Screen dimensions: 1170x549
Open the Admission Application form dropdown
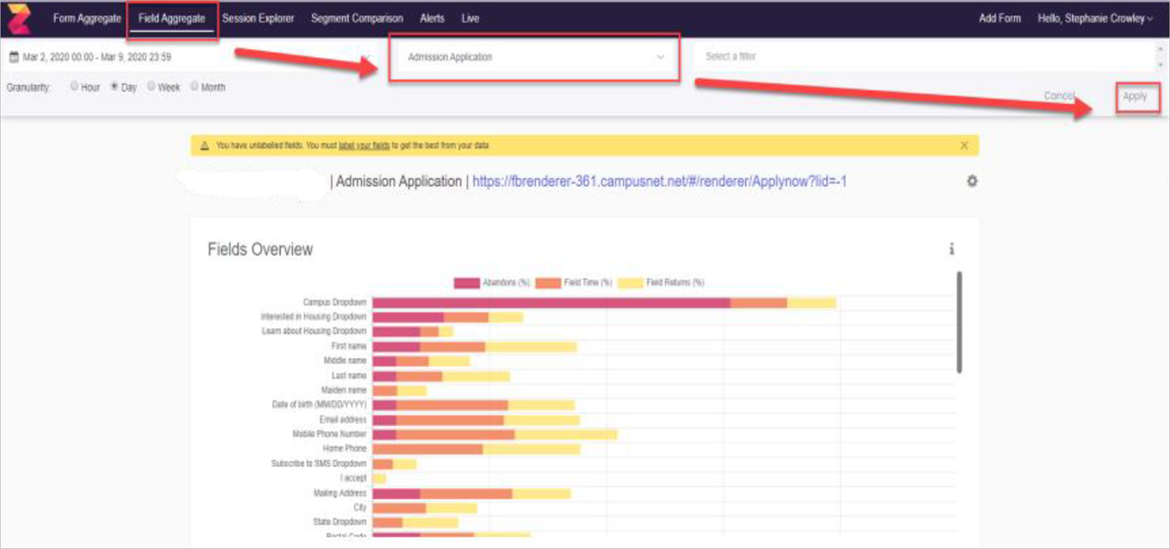coord(534,58)
